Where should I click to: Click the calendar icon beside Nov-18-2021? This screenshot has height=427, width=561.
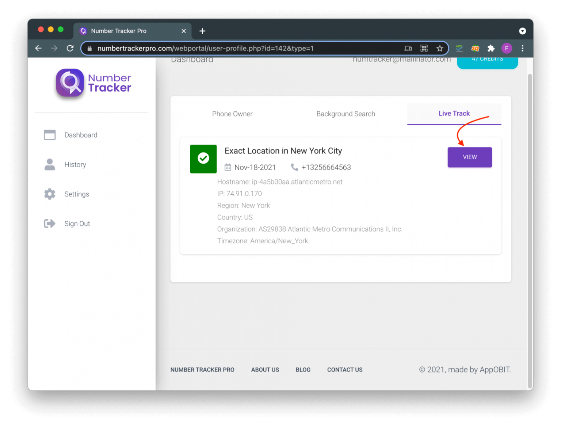click(x=228, y=167)
